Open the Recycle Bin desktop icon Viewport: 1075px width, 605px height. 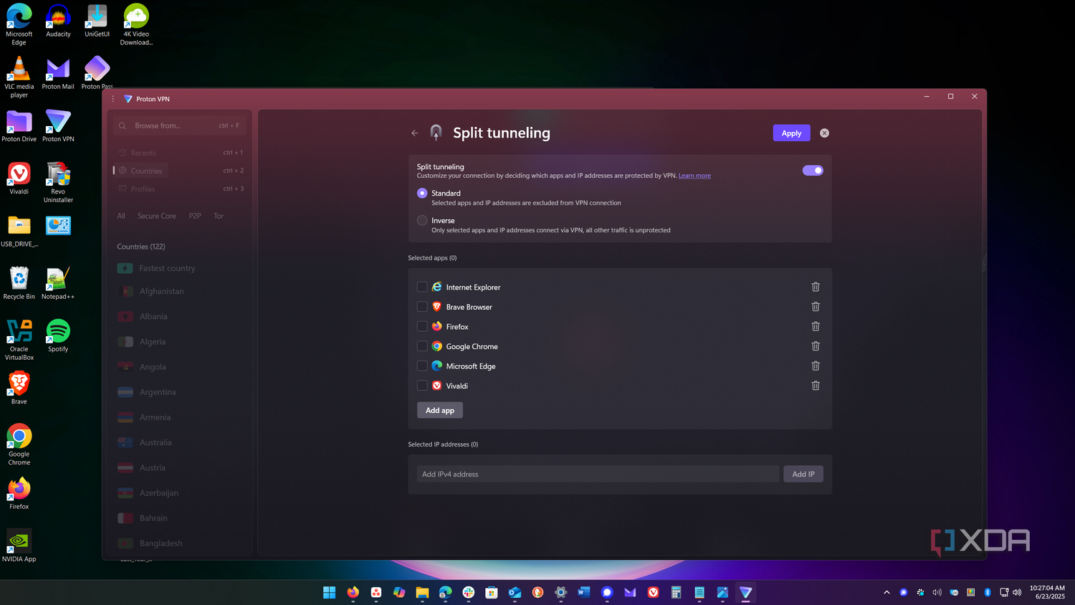19,283
